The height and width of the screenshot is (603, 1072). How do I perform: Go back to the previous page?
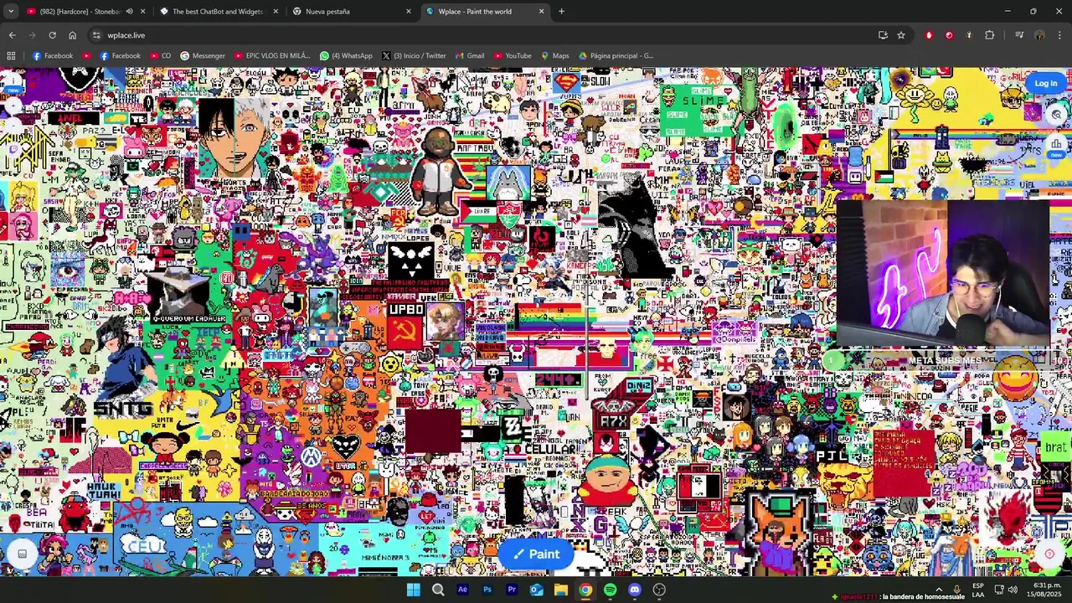(12, 35)
